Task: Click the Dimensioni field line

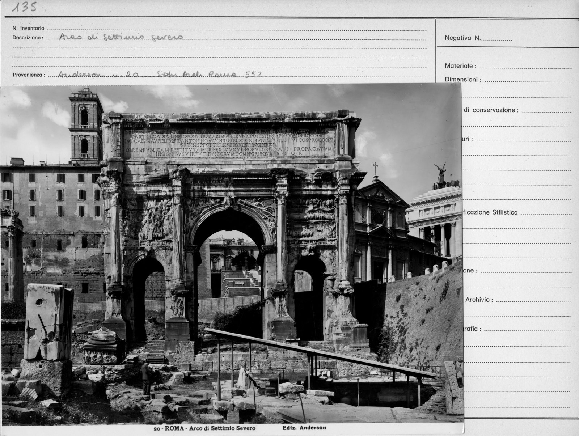Action: pyautogui.click(x=528, y=80)
